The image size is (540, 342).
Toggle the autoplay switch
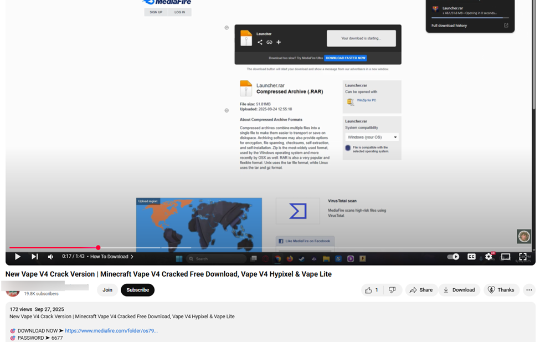[x=453, y=257]
